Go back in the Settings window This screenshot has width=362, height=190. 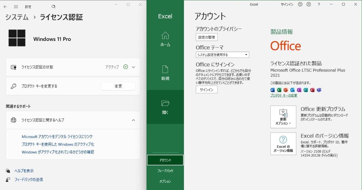click(x=5, y=7)
